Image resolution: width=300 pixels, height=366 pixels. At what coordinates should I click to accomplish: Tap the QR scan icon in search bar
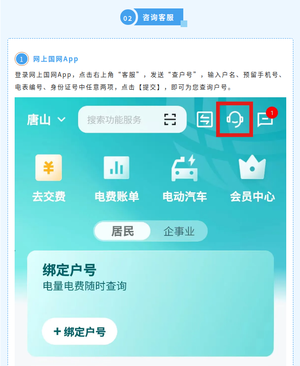point(170,119)
